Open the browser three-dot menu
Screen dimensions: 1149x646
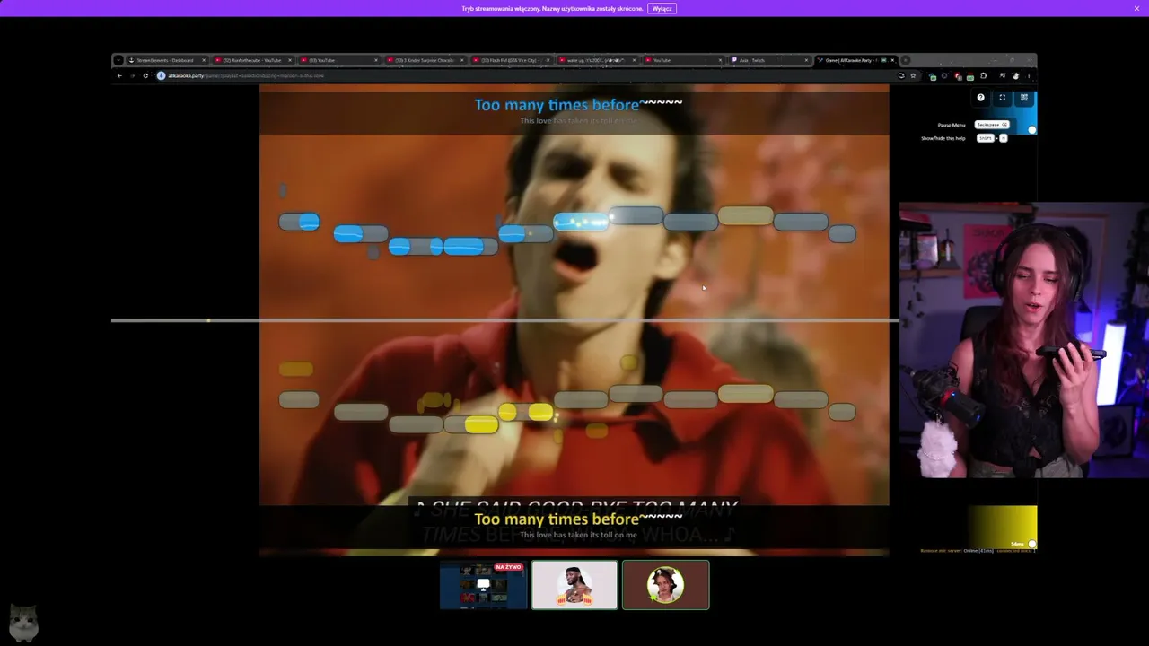[x=1029, y=75]
